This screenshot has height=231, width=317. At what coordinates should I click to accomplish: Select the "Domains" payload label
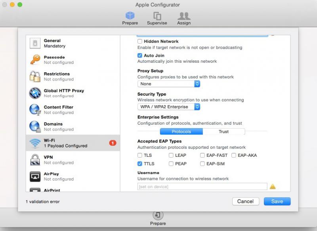pyautogui.click(x=53, y=124)
